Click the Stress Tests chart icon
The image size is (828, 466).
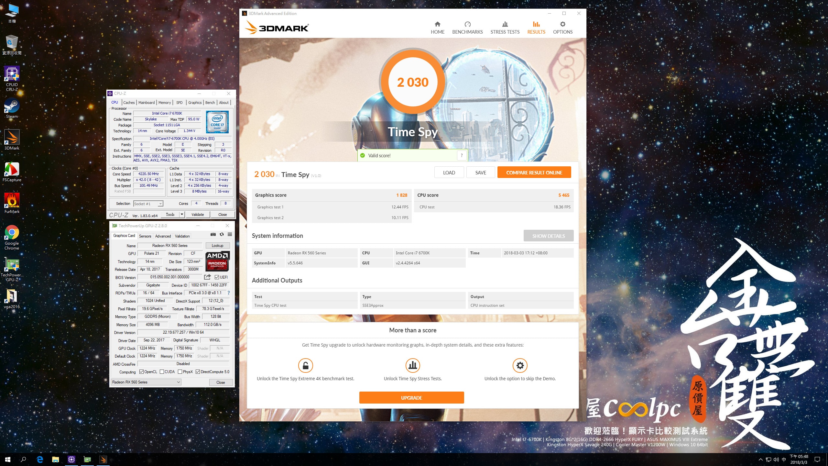pos(413,365)
